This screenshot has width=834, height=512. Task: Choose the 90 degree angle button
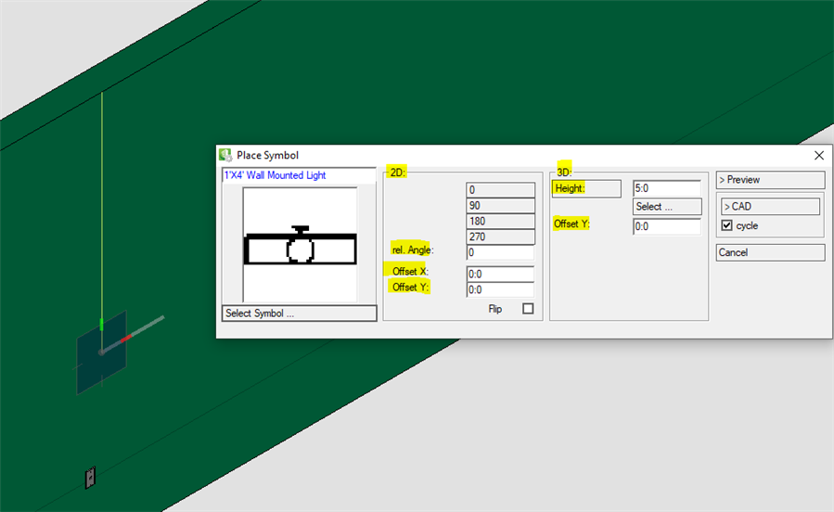pos(501,206)
